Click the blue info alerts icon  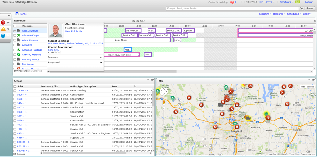point(3,36)
